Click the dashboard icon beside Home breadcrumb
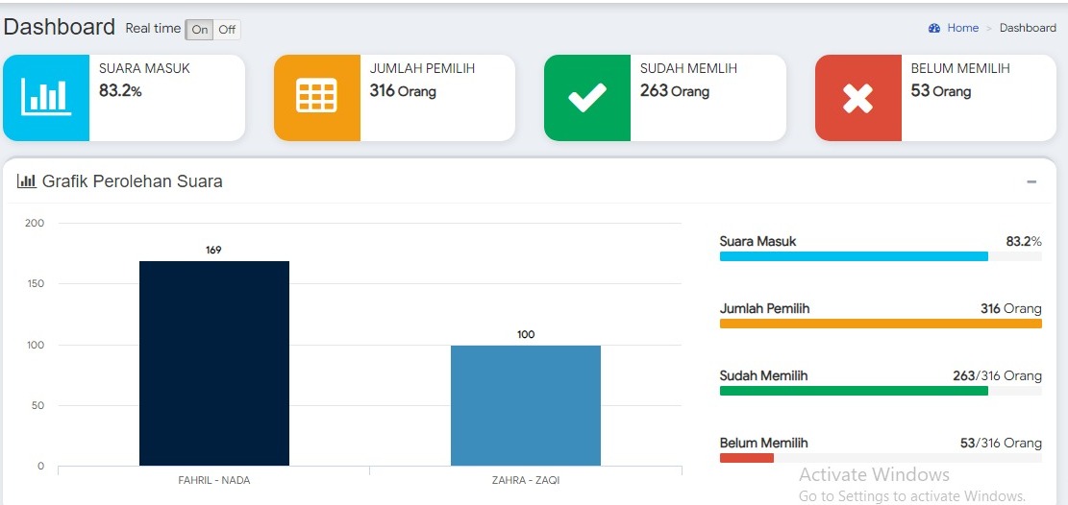 pyautogui.click(x=934, y=29)
